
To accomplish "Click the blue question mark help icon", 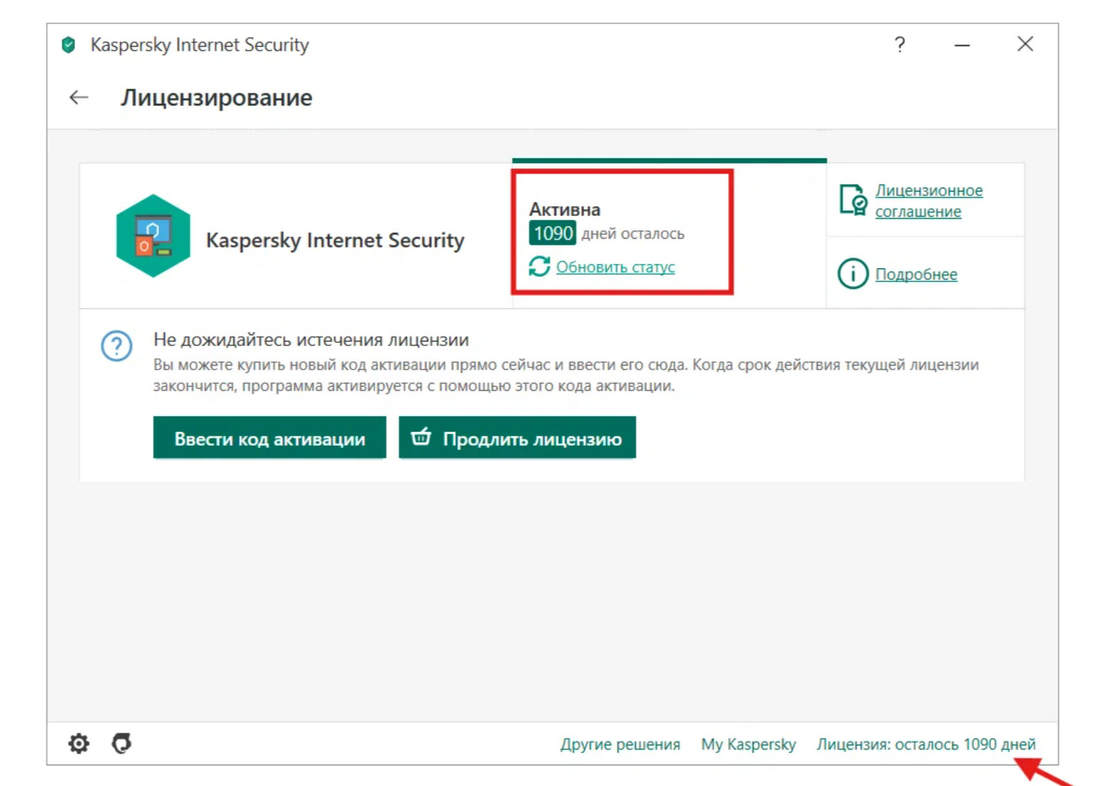I will [x=116, y=346].
